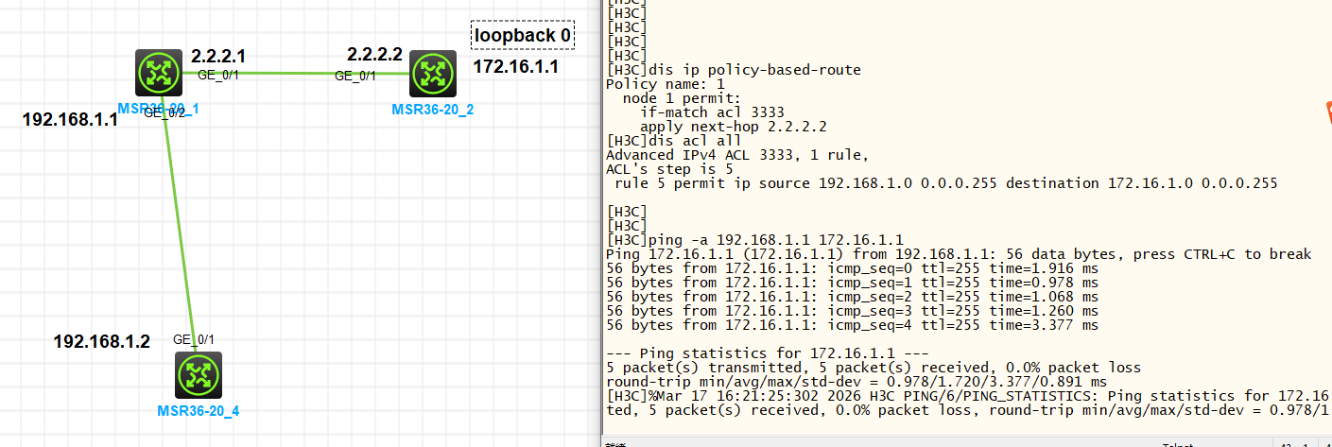Click the vertical link down to MSR36-20_4
Screen dimensions: 1332x447
point(180,227)
